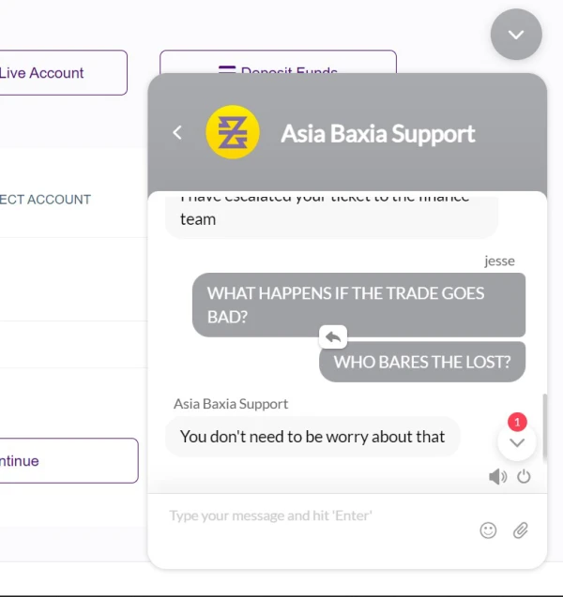Click the Live Account button
This screenshot has height=597, width=563.
tap(62, 72)
